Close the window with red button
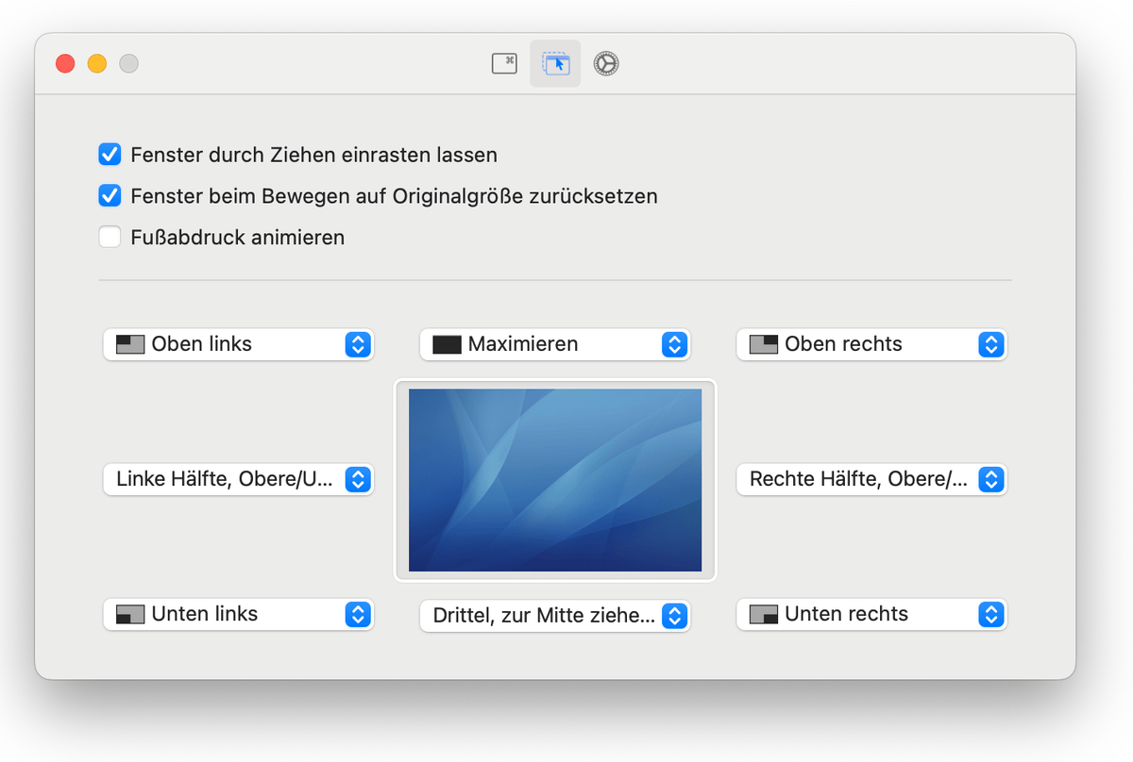Image resolution: width=1133 pixels, height=762 pixels. pyautogui.click(x=65, y=64)
